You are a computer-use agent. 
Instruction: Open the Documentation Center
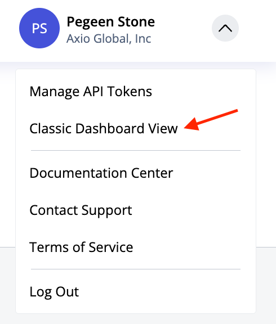101,173
